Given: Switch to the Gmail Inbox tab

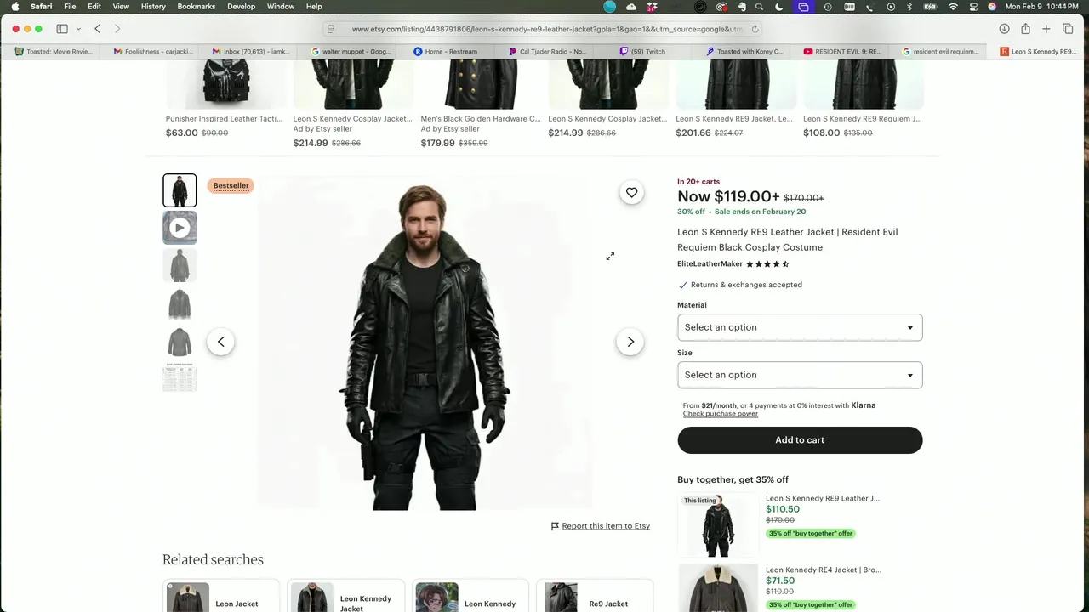Looking at the screenshot, I should point(251,52).
